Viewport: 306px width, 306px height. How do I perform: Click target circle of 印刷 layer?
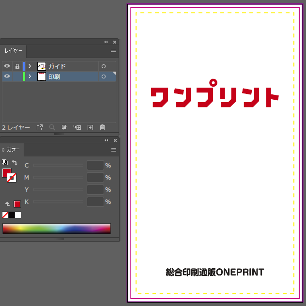pyautogui.click(x=104, y=76)
